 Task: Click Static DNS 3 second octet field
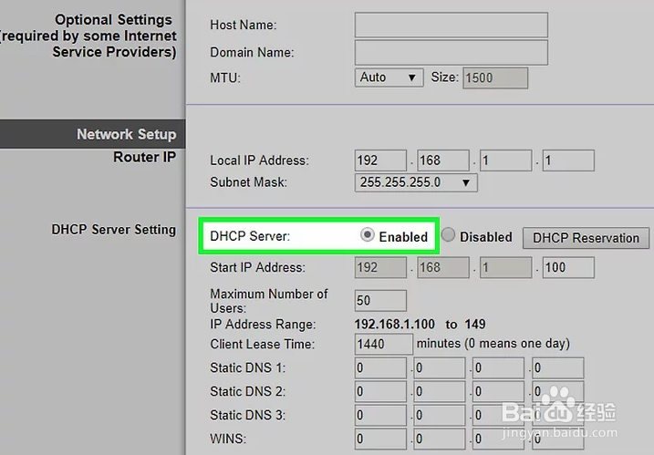point(440,416)
